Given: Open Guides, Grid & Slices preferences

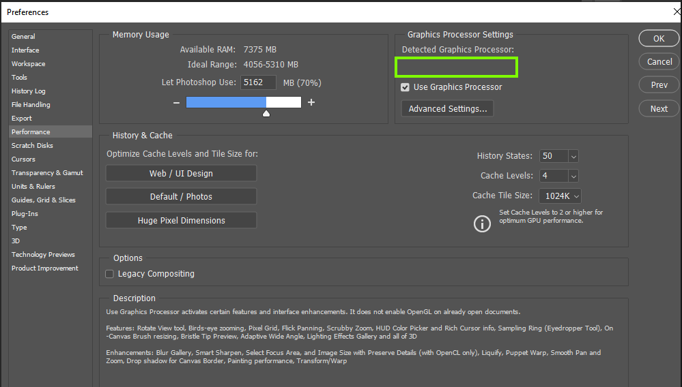Looking at the screenshot, I should [44, 200].
